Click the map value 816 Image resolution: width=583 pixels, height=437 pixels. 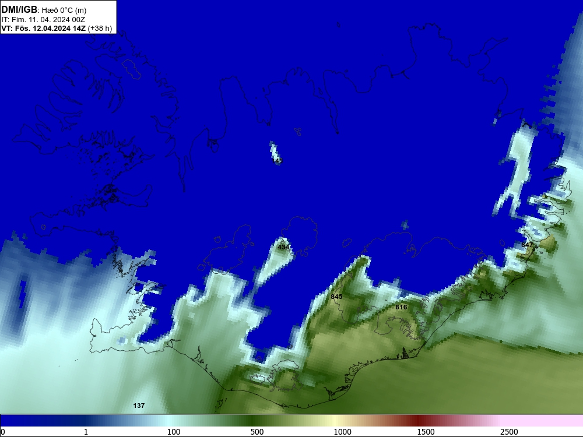click(x=401, y=307)
